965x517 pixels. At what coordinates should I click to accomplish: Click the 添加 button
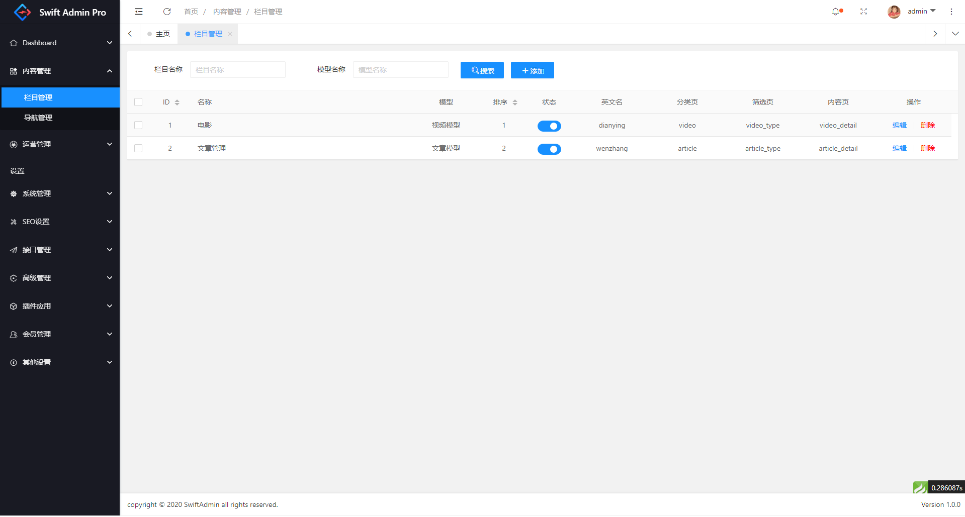tap(532, 70)
